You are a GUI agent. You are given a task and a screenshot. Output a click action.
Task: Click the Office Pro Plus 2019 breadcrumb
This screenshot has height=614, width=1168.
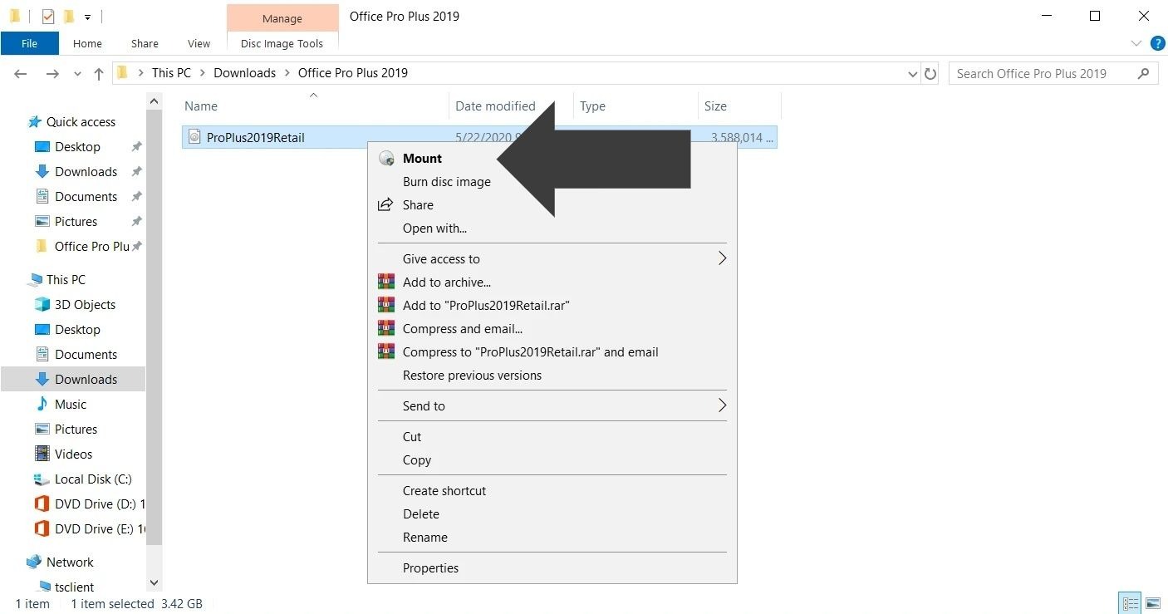point(353,73)
